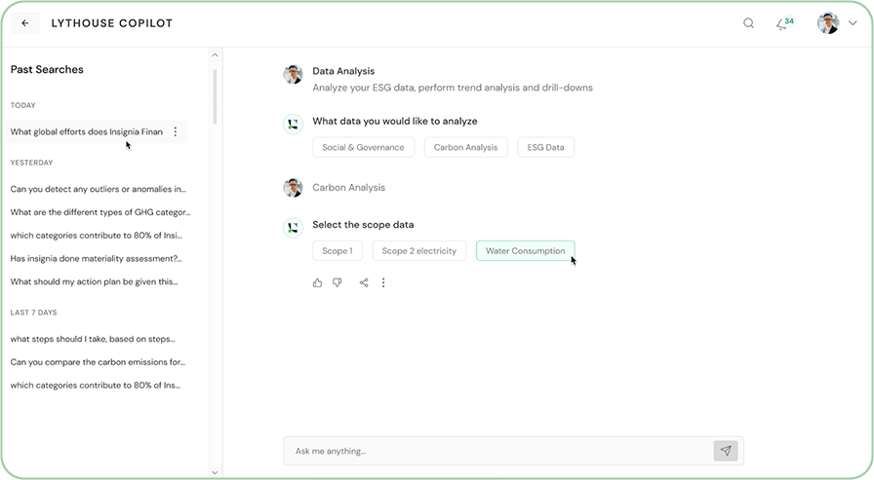
Task: Click the user profile avatar in header
Action: coord(828,22)
